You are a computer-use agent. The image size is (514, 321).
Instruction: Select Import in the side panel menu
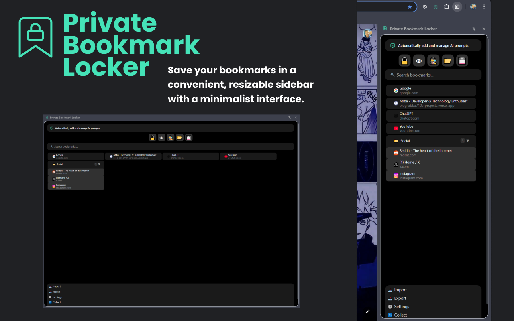(400, 290)
